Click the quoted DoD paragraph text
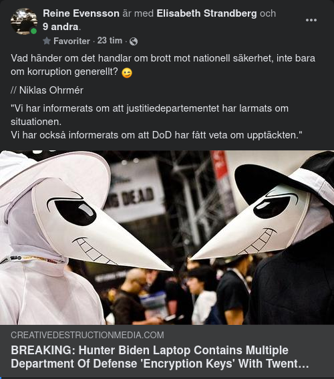This screenshot has height=379, width=334. point(156,122)
